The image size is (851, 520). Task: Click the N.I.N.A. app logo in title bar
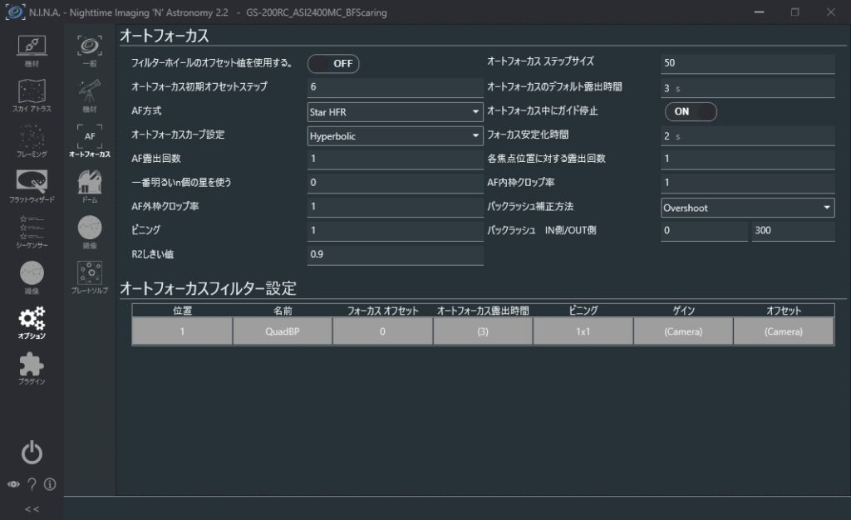15,12
